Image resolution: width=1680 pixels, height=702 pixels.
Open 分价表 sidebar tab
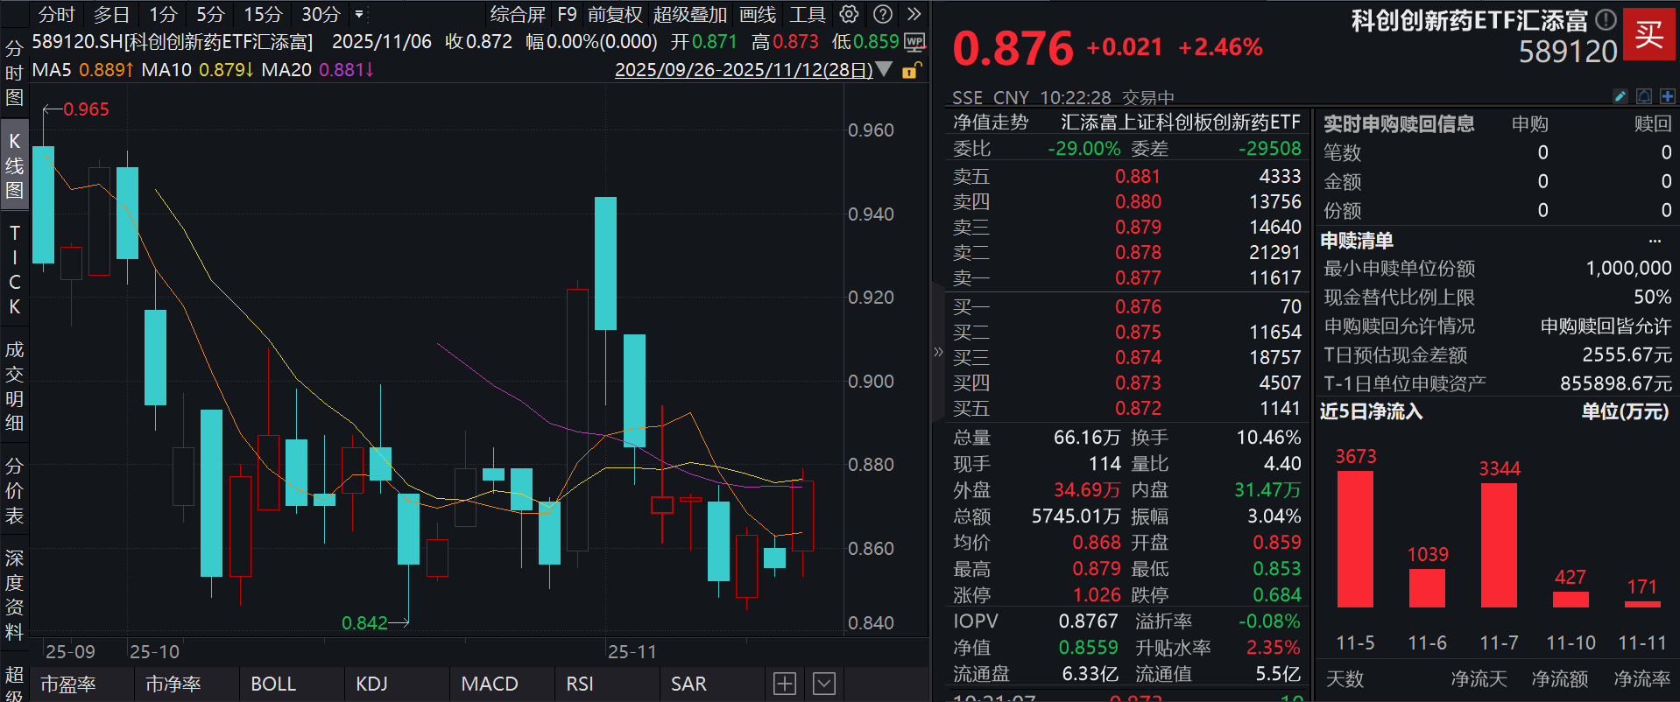pos(14,490)
